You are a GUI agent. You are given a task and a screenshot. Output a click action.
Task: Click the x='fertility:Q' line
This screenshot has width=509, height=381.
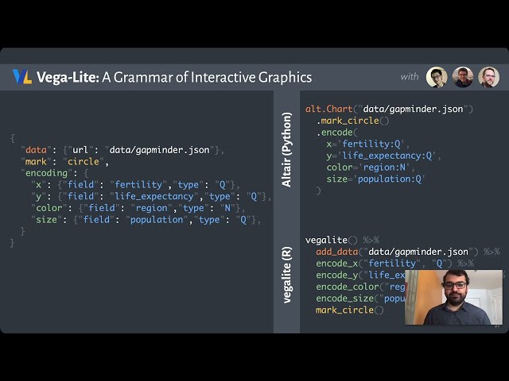[368, 144]
